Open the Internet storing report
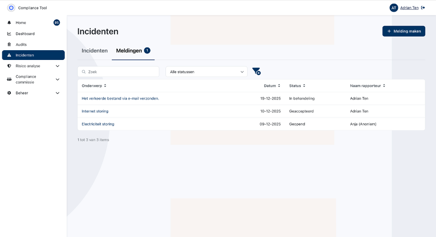This screenshot has width=436, height=237. click(x=95, y=111)
